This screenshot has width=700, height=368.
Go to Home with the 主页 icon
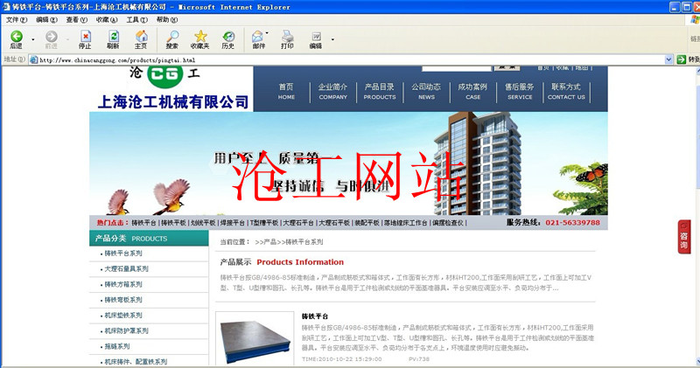(x=141, y=38)
